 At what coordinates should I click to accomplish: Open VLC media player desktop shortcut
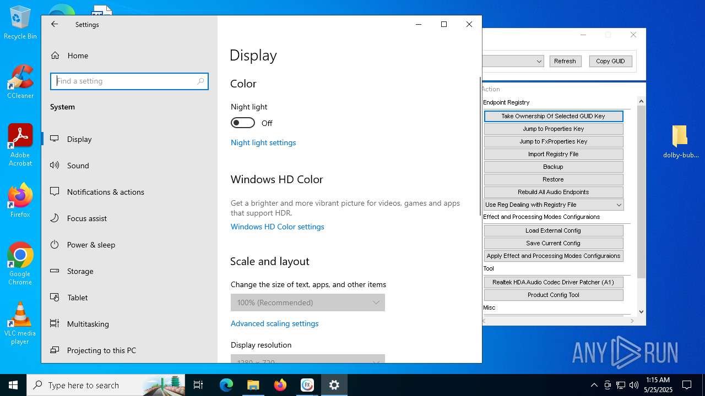[20, 323]
